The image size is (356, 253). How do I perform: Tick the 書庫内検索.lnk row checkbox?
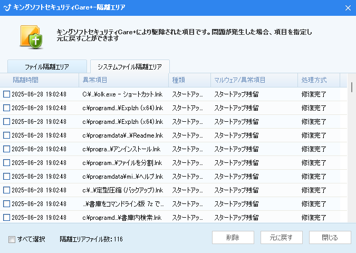pos(6,217)
